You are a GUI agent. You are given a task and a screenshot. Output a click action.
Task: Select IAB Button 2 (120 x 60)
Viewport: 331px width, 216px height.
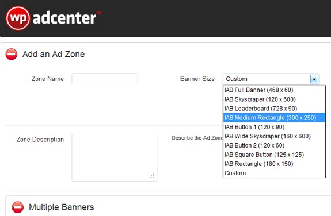274,145
